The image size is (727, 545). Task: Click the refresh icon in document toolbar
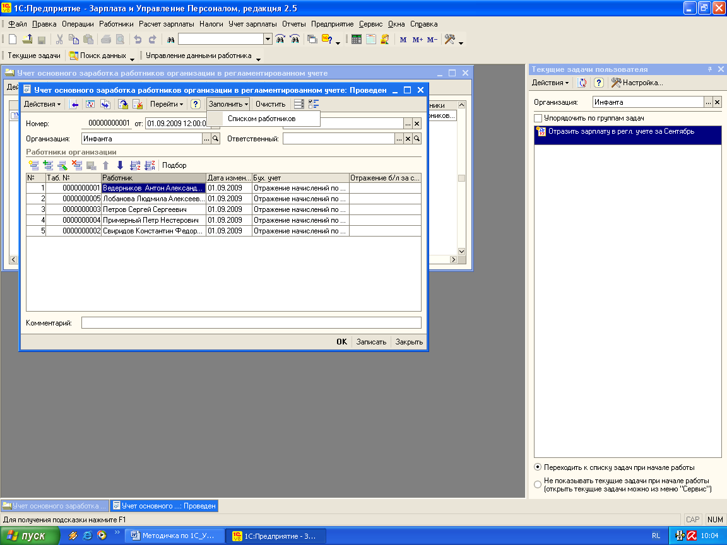(90, 104)
